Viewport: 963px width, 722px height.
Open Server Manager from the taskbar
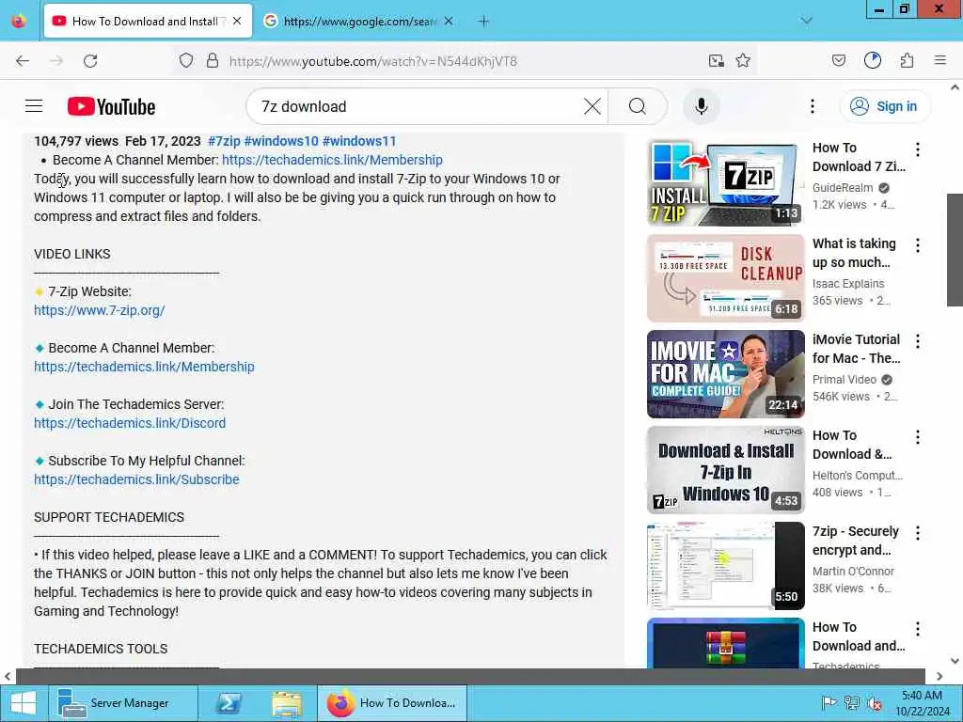123,703
